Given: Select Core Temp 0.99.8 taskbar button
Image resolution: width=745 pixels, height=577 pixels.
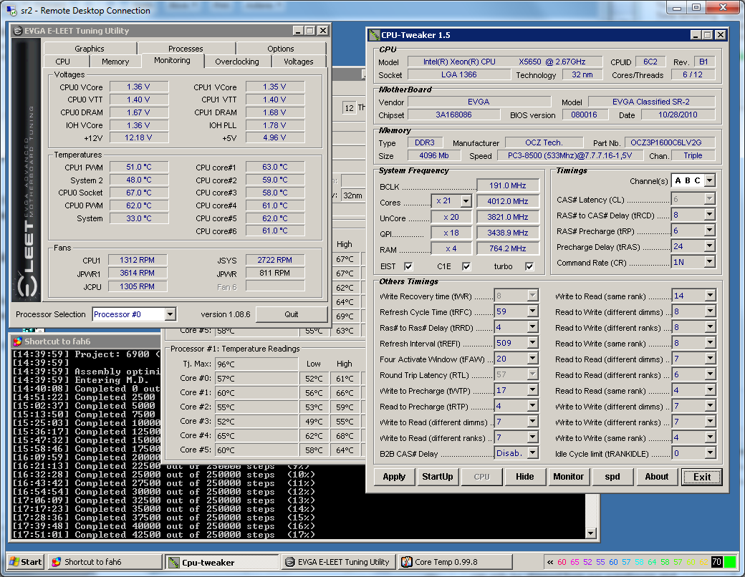Looking at the screenshot, I should pyautogui.click(x=456, y=562).
